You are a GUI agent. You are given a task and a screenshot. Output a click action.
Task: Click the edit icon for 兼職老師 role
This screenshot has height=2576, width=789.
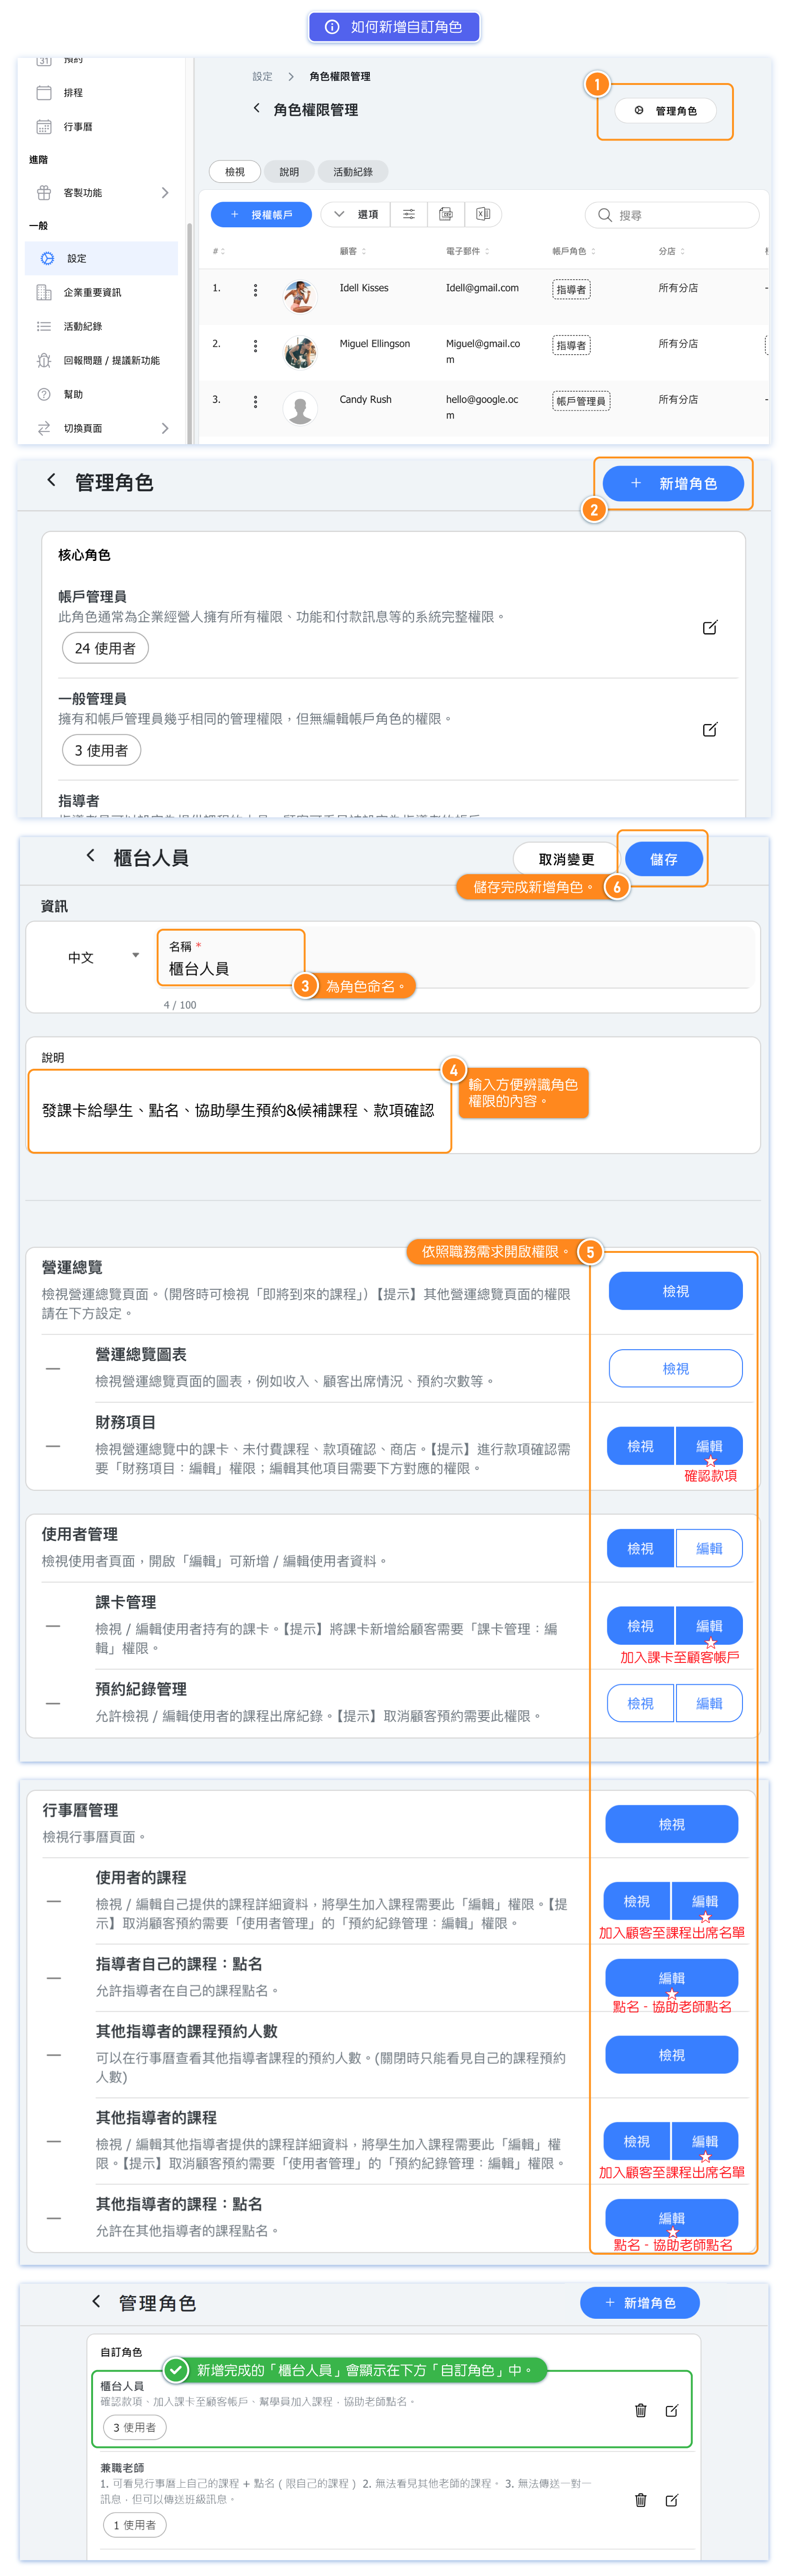pyautogui.click(x=671, y=2500)
